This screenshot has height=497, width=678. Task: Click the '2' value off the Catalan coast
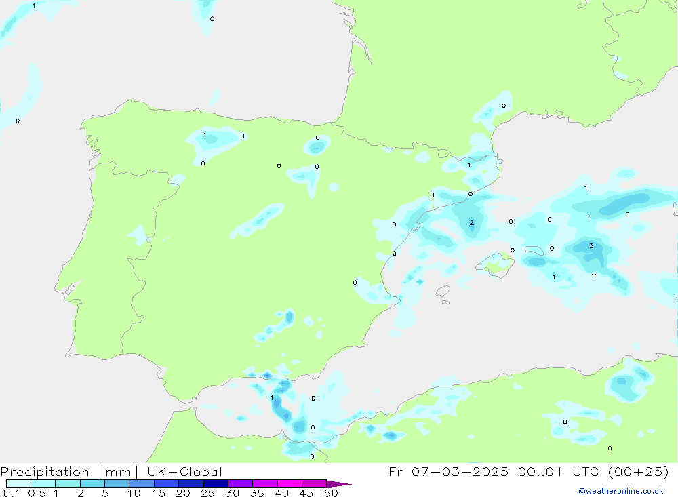coord(472,223)
